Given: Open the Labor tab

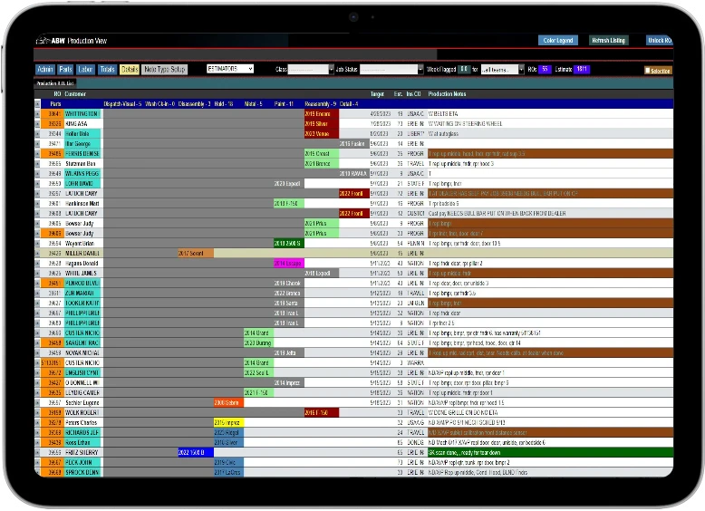Looking at the screenshot, I should click(x=85, y=69).
